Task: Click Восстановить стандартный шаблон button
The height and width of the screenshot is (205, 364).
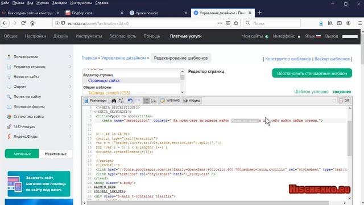Action: tap(312, 73)
